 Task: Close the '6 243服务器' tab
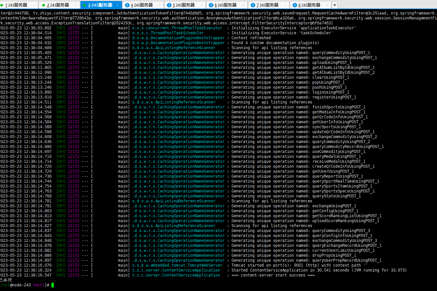click(x=243, y=5)
